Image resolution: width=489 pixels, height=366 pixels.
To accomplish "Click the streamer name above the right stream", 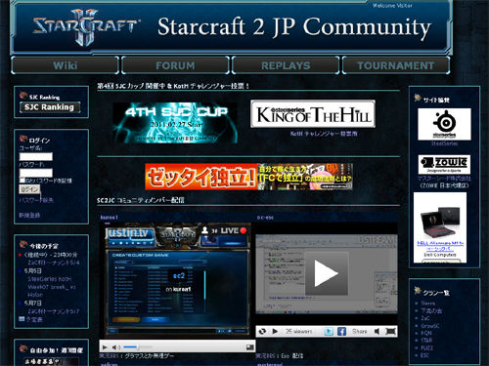I will pyautogui.click(x=265, y=218).
